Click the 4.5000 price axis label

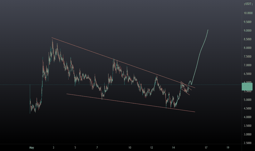(x=247, y=108)
